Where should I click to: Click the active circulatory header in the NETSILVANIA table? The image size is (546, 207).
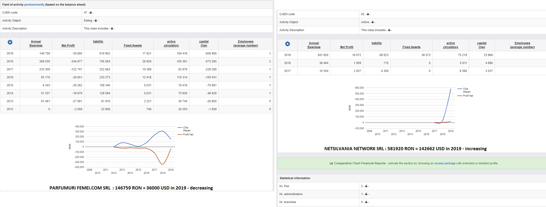(451, 45)
